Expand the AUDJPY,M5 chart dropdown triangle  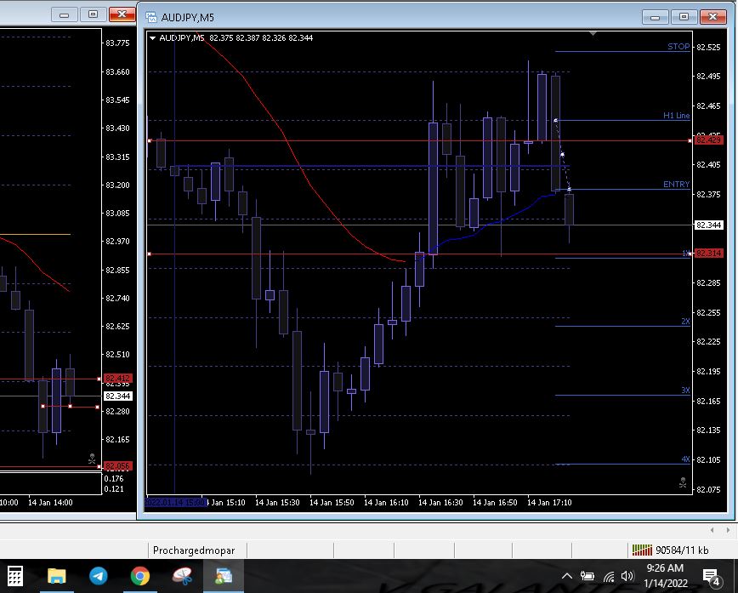(x=152, y=37)
